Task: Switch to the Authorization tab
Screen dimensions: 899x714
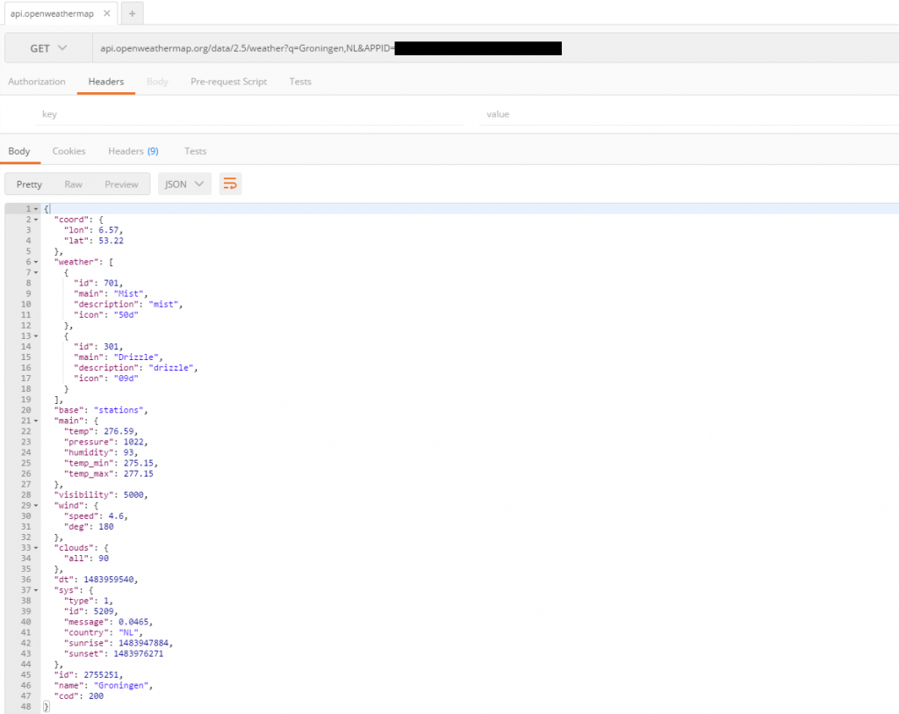Action: [x=36, y=81]
